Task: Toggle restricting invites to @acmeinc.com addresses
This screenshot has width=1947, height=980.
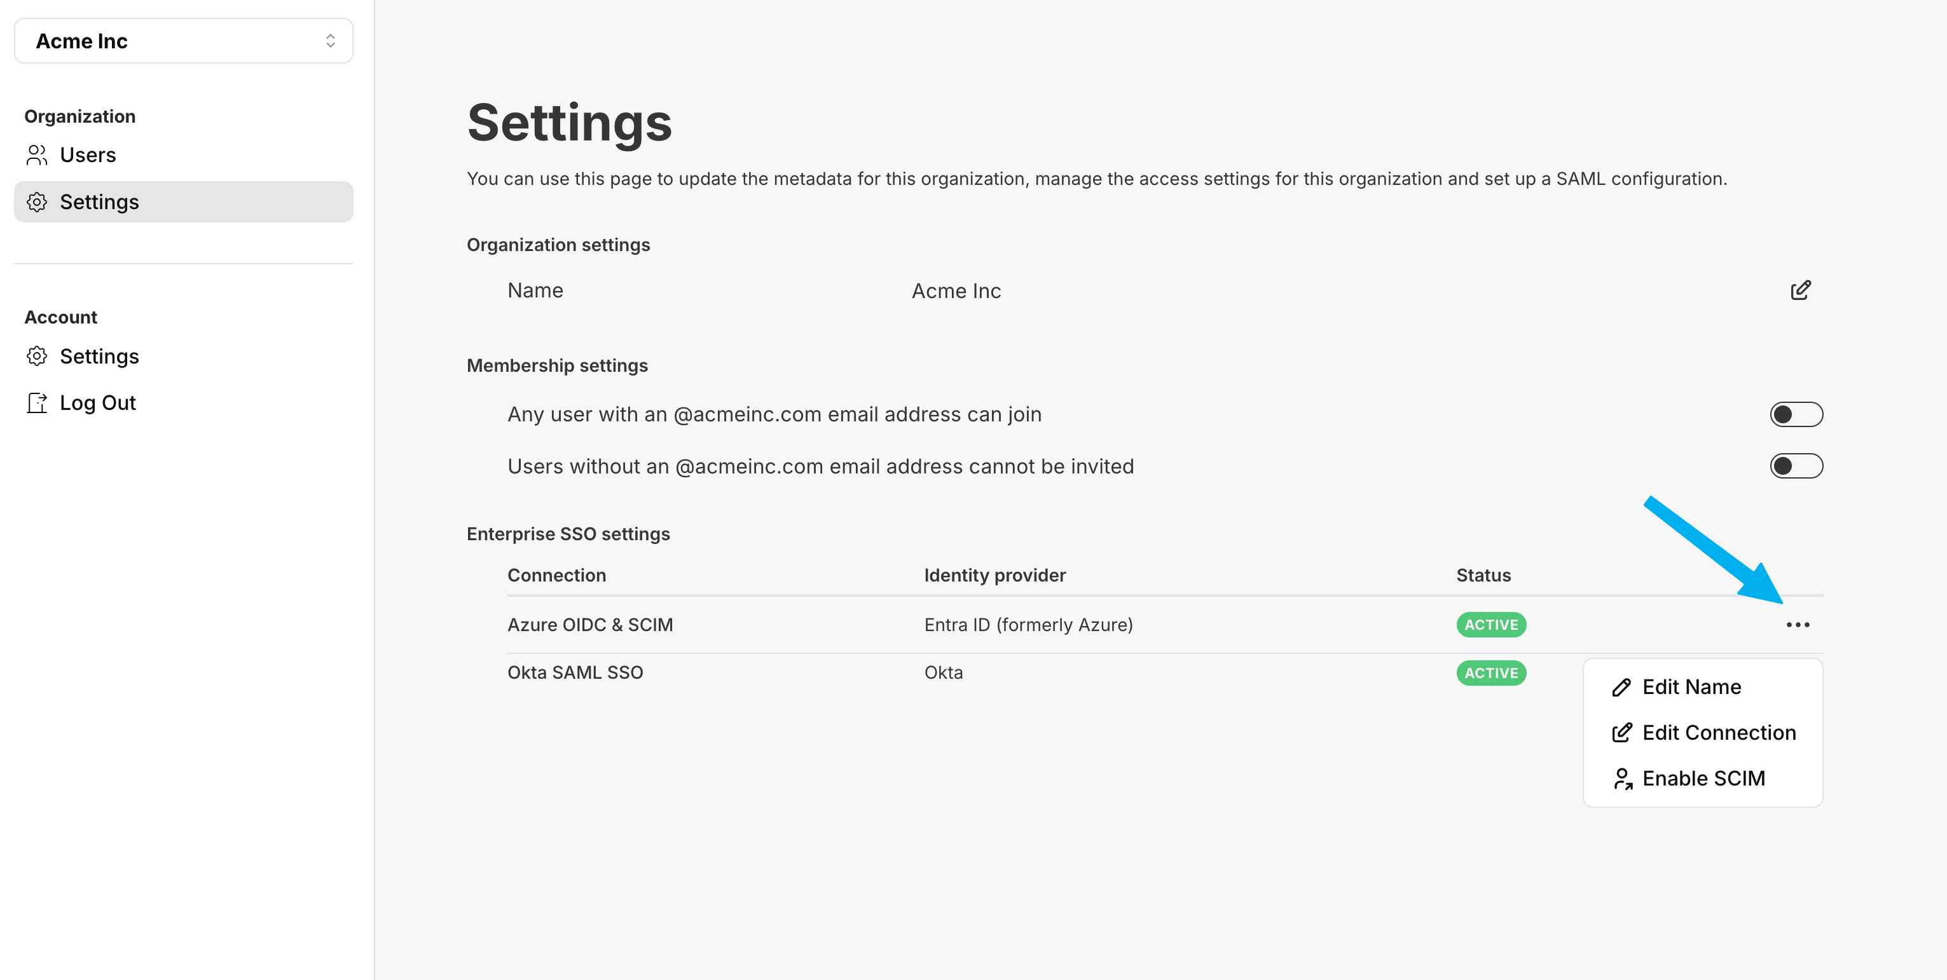Action: pos(1796,466)
